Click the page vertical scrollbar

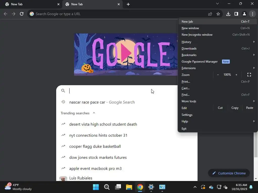256,144
